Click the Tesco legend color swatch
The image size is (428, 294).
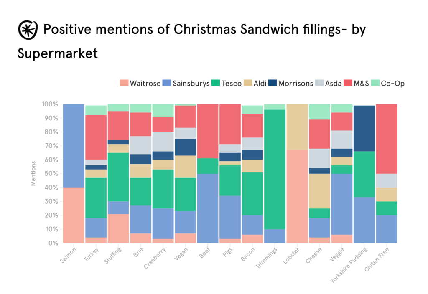[216, 83]
